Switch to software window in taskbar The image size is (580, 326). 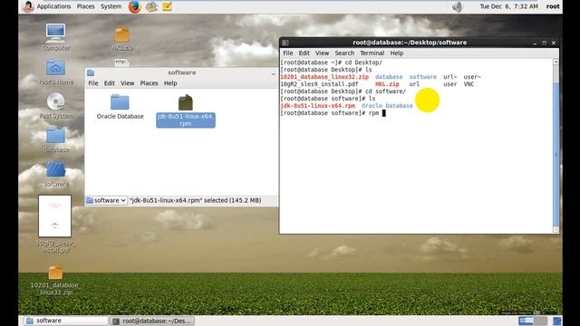65,321
